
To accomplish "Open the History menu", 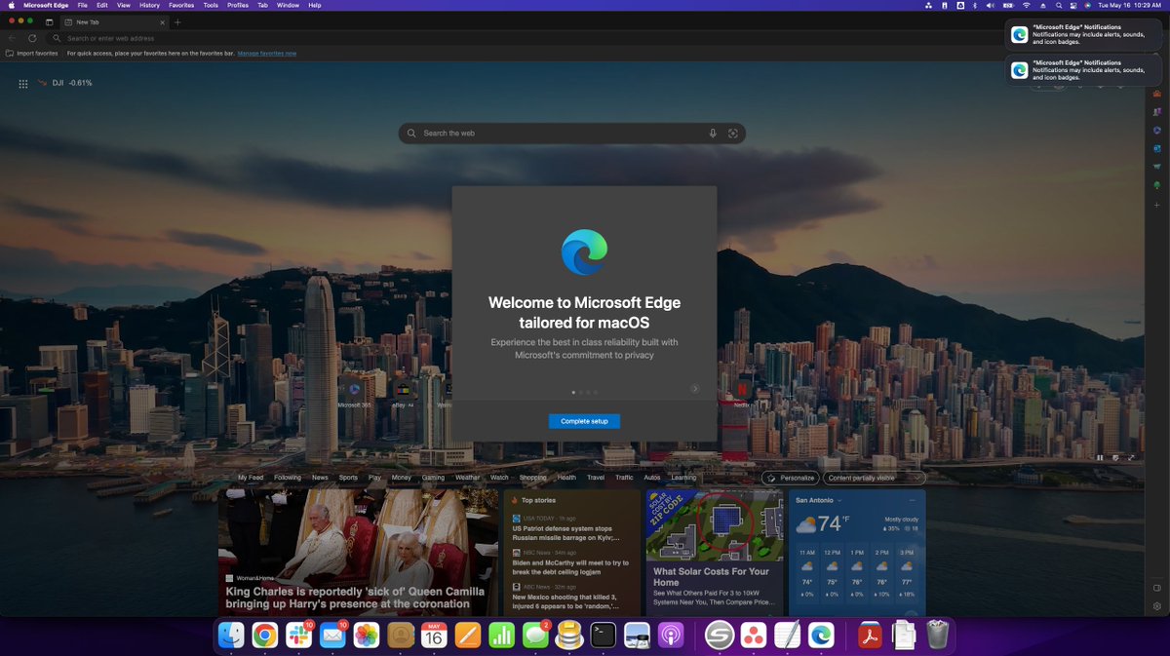I will 149,5.
